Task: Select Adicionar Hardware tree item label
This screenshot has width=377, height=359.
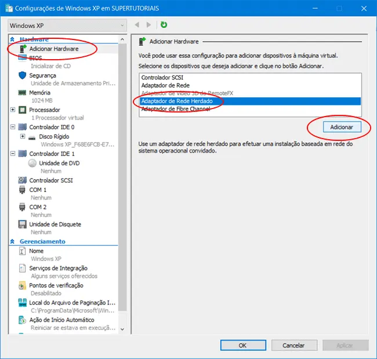Action: tap(54, 49)
